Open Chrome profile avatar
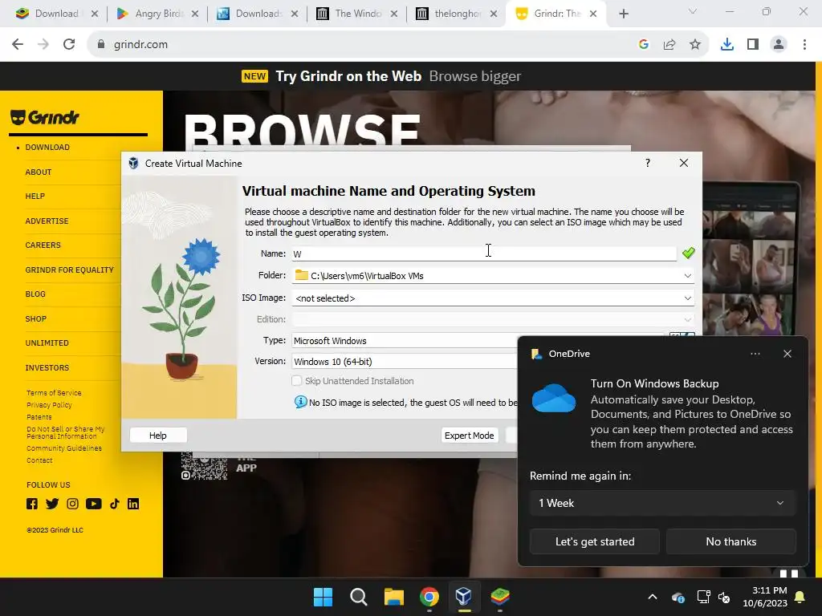 coord(779,45)
